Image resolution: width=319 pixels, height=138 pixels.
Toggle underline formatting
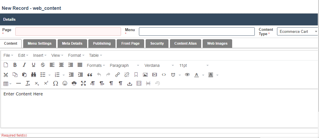(34, 65)
